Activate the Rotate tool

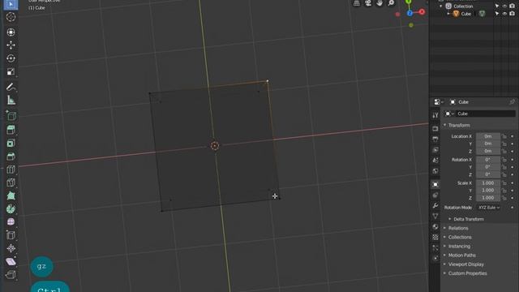pos(11,58)
